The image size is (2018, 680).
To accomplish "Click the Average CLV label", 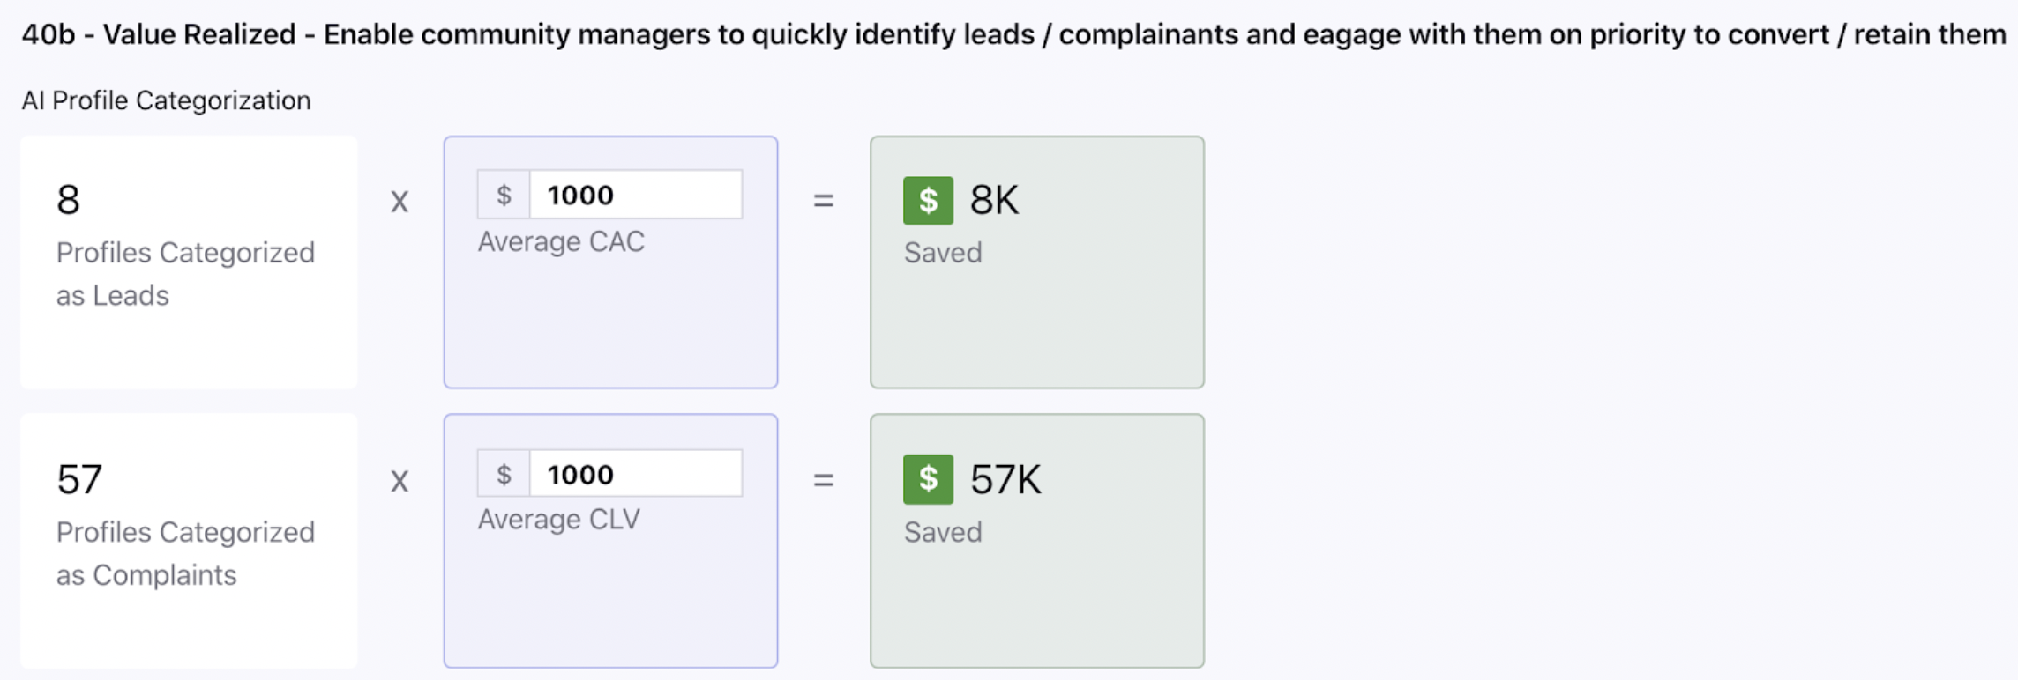I will (558, 520).
